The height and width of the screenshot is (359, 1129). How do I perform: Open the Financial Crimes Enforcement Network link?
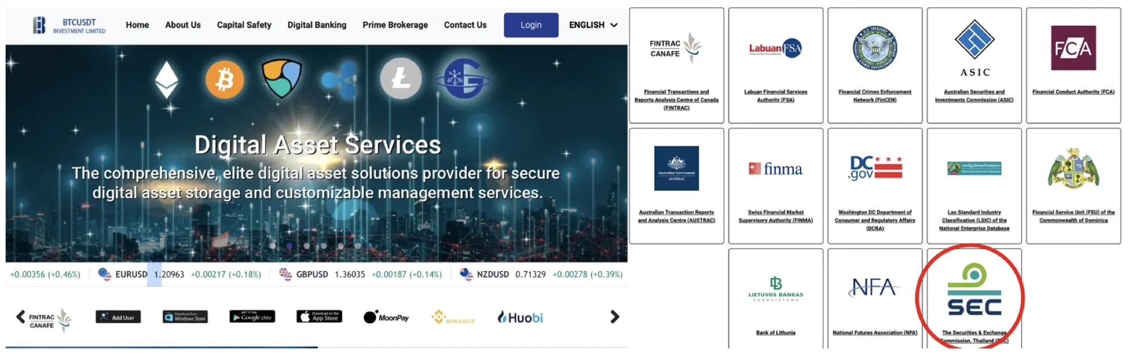click(x=875, y=96)
